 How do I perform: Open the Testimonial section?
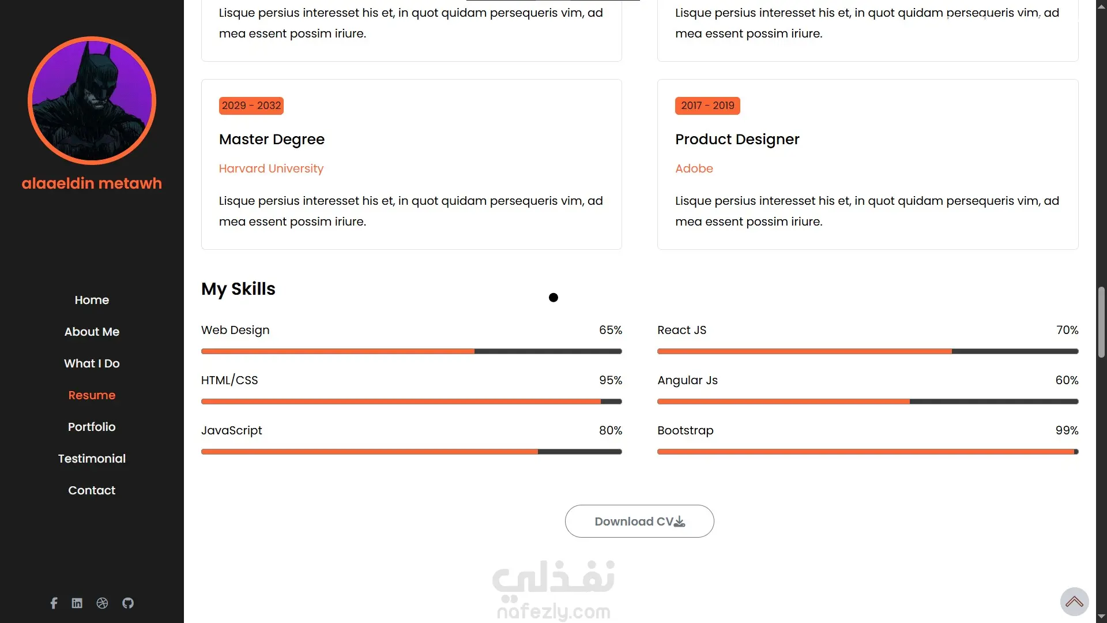click(92, 459)
